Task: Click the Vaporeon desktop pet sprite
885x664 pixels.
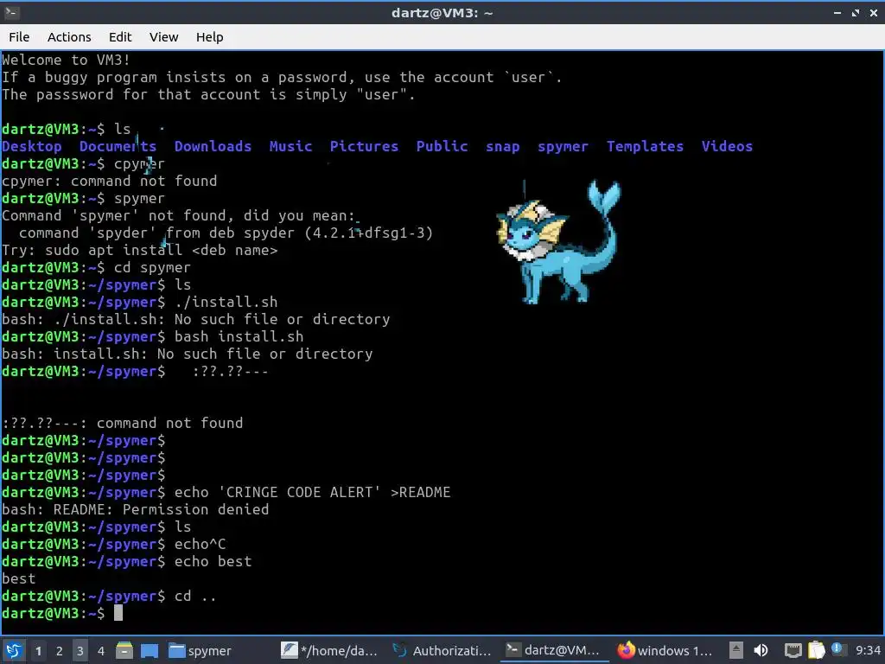Action: tap(557, 243)
